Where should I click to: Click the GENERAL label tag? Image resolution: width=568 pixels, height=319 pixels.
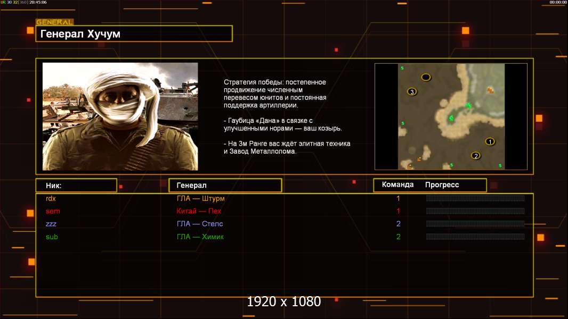pos(55,22)
